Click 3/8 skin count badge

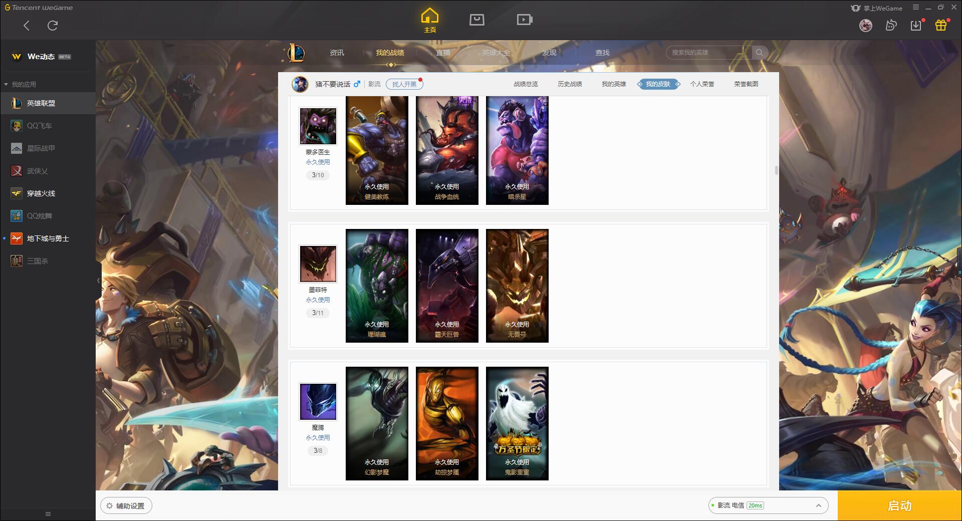[318, 450]
